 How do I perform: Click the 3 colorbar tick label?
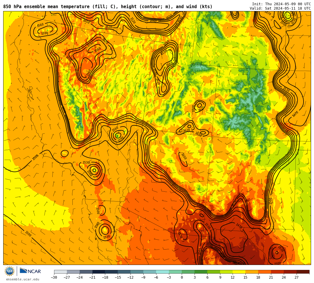click(x=195, y=277)
